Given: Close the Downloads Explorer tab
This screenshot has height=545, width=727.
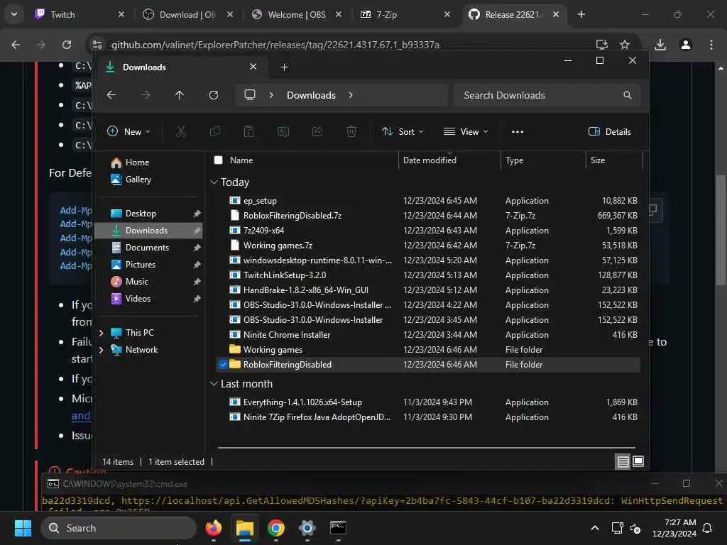Looking at the screenshot, I should pos(253,67).
